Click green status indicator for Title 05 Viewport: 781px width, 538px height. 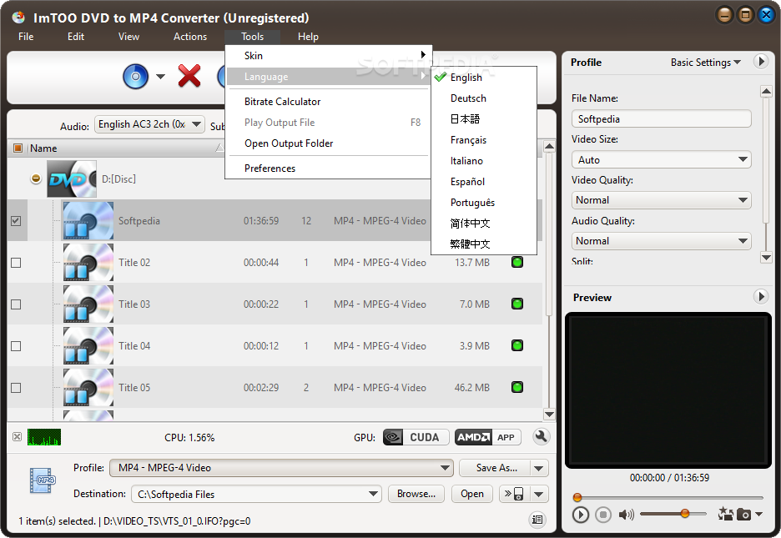517,387
